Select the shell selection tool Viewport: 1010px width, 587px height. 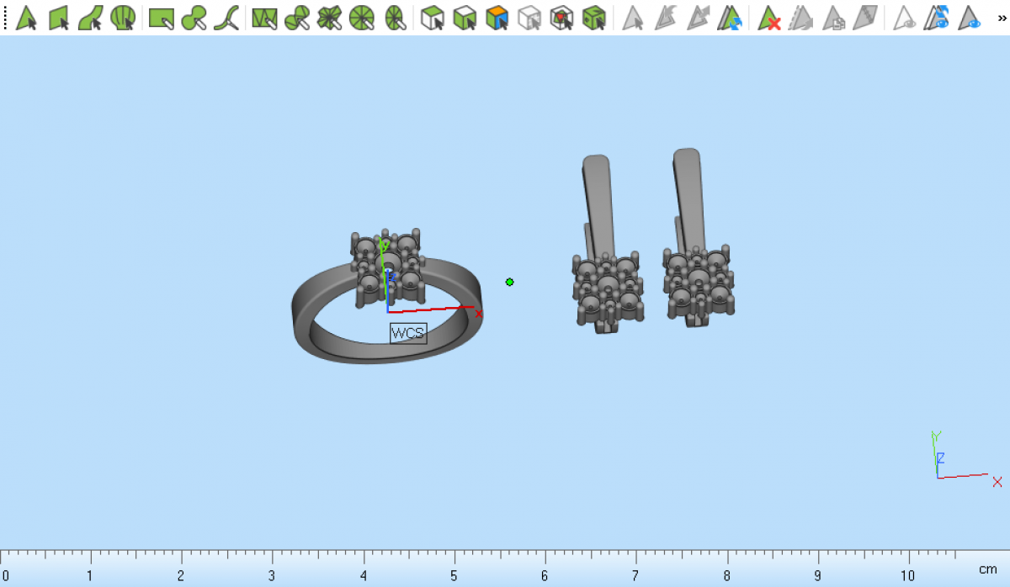click(x=123, y=17)
